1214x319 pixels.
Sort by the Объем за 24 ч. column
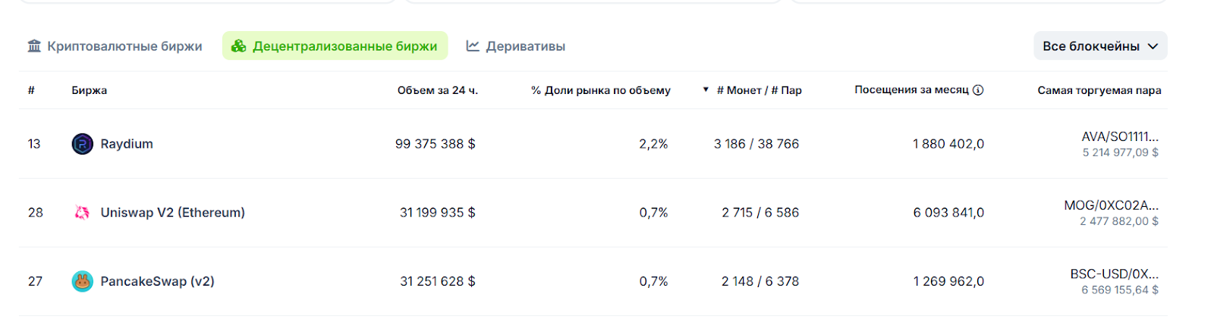click(437, 90)
